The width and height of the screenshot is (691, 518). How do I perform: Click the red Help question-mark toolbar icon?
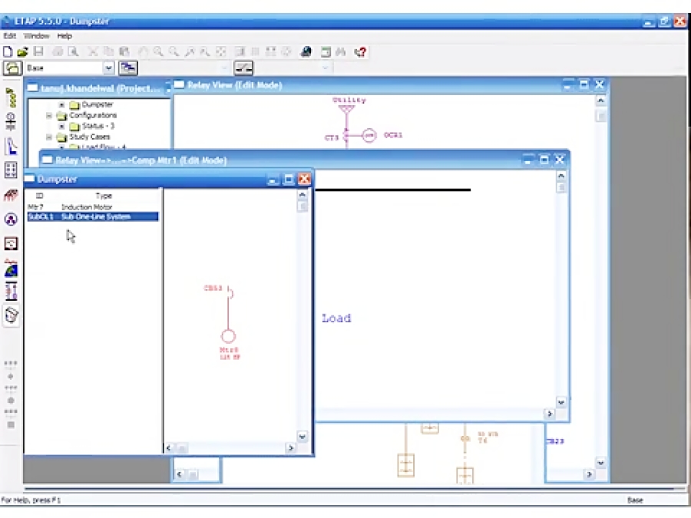[x=361, y=51]
